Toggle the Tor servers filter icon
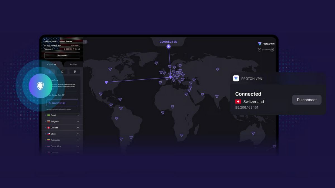The height and width of the screenshot is (188, 335). (x=75, y=72)
